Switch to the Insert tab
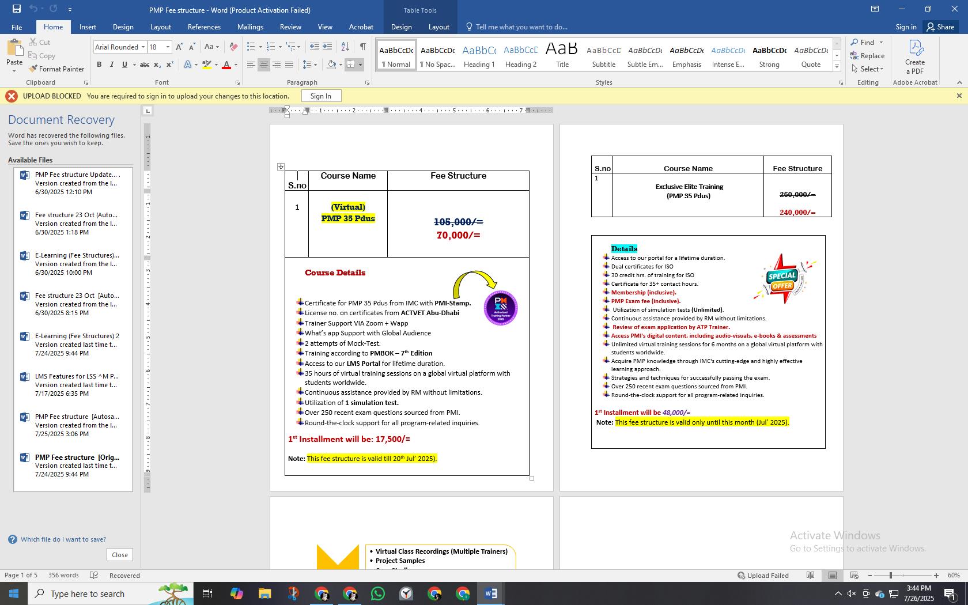Viewport: 968px width, 605px height. (88, 27)
